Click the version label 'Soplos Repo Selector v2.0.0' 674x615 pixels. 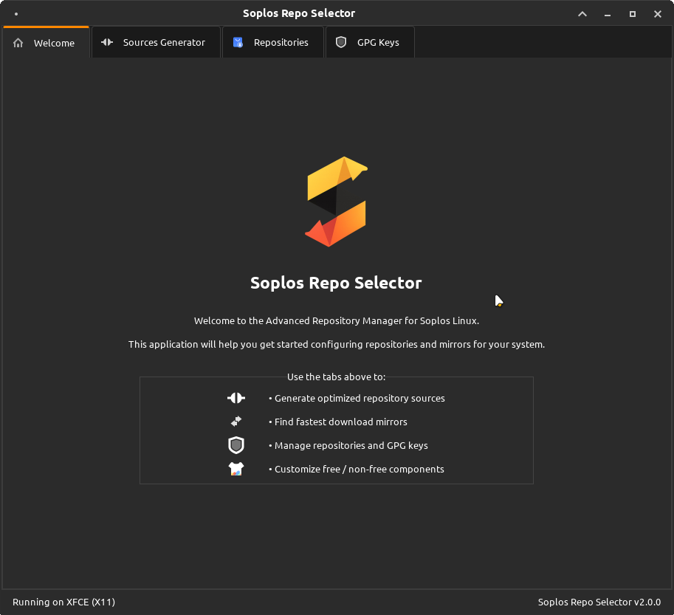point(598,602)
